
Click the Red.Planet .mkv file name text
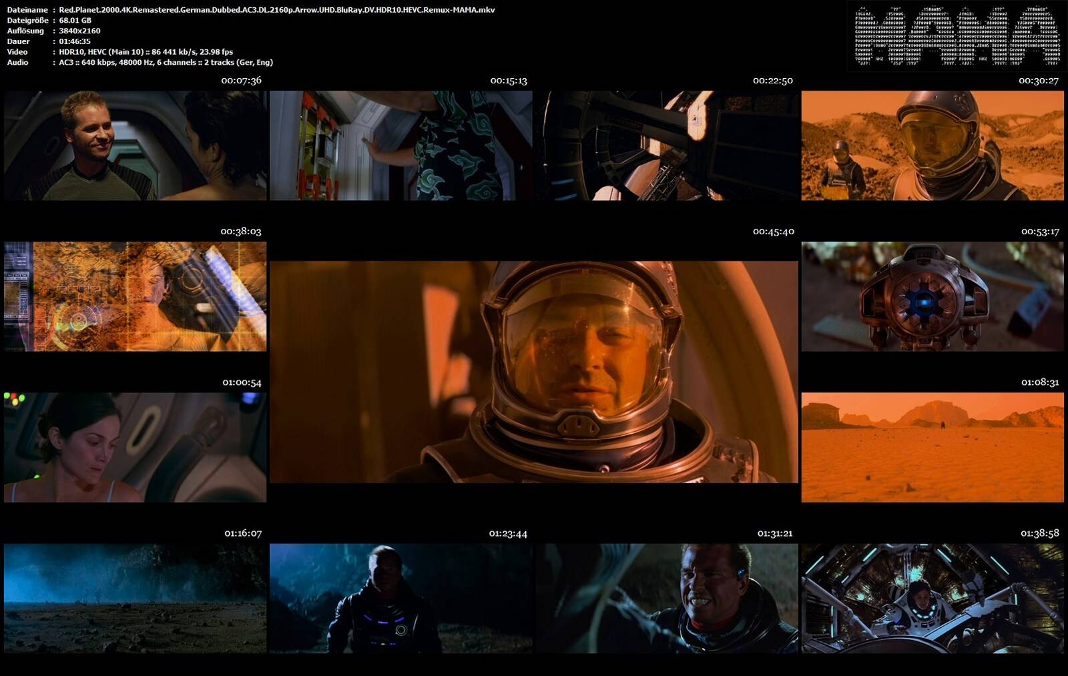pyautogui.click(x=277, y=10)
